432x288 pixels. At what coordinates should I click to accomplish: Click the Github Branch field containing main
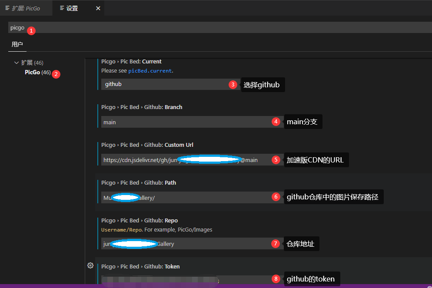pyautogui.click(x=192, y=122)
